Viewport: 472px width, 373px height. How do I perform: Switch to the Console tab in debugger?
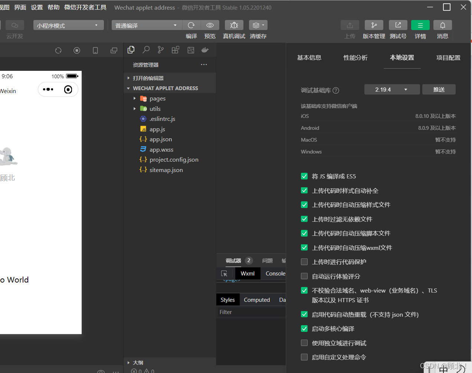point(275,273)
